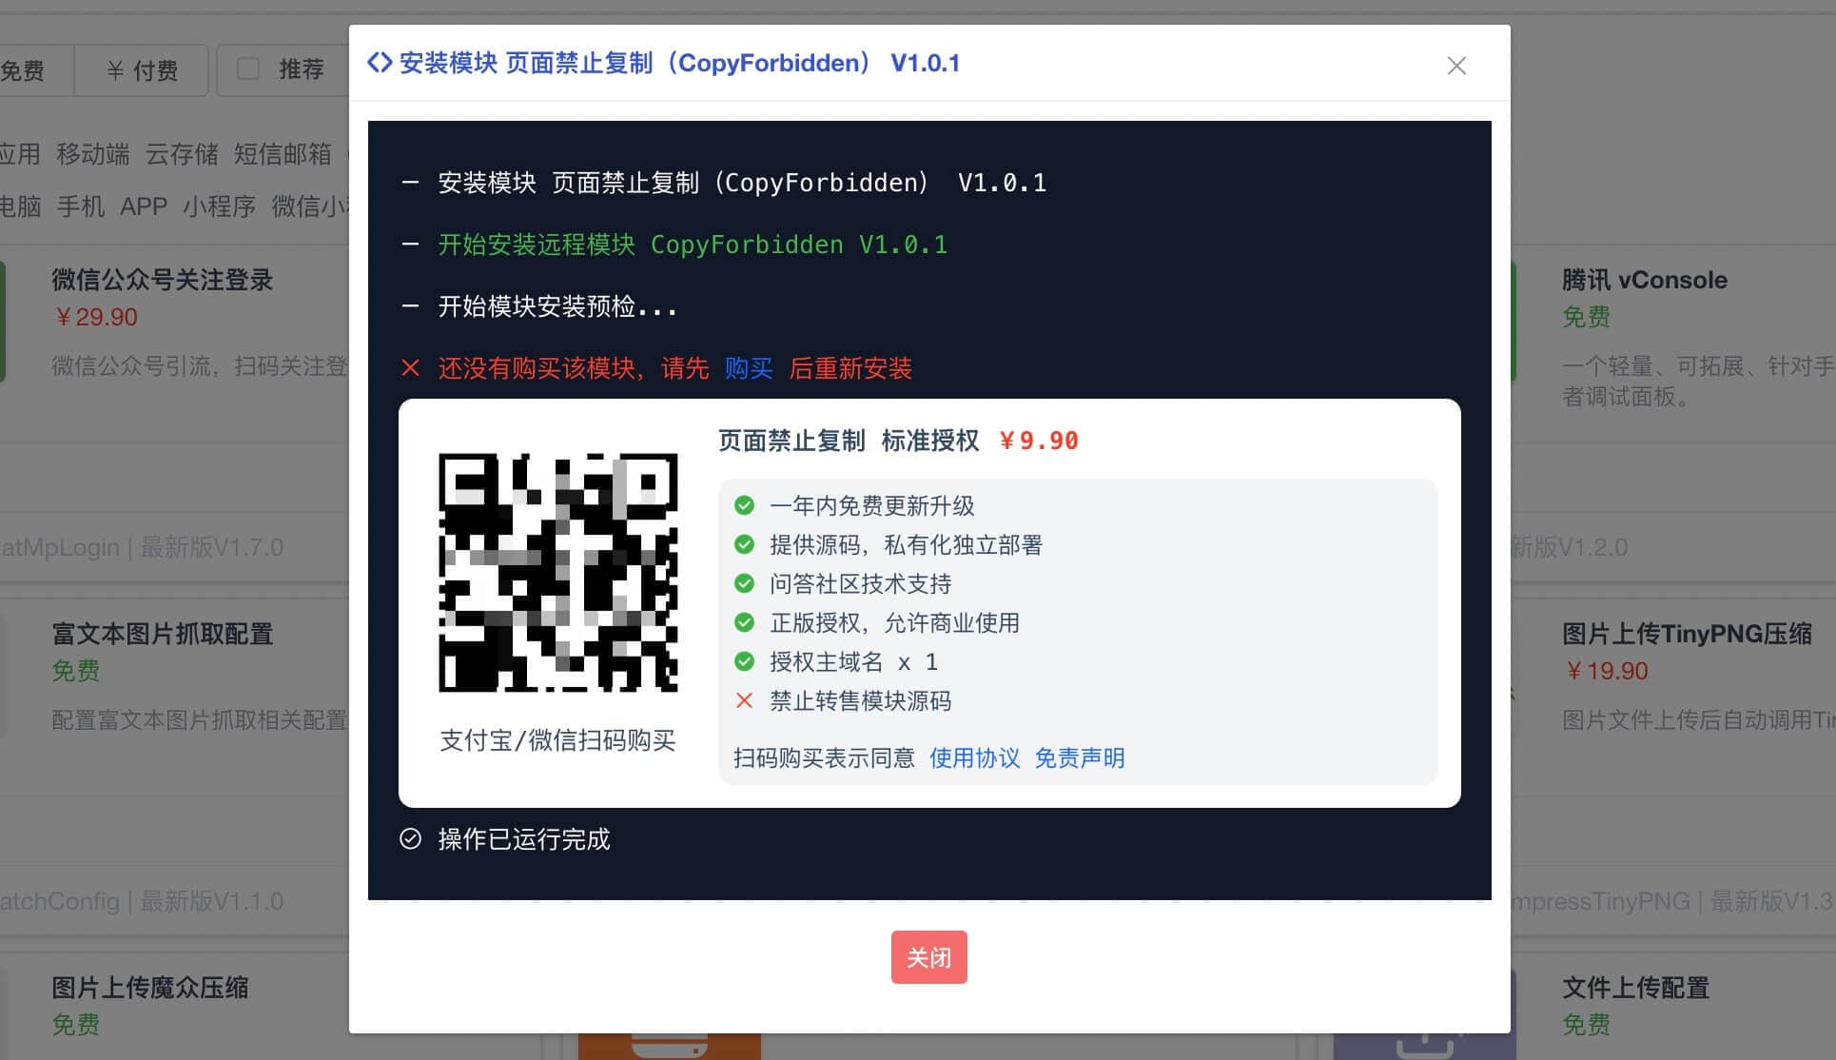1836x1060 pixels.
Task: Select the 云存储 category tab
Action: click(x=182, y=154)
